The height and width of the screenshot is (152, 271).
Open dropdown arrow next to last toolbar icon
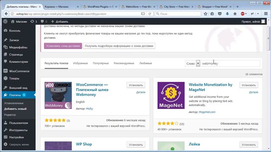(258, 14)
